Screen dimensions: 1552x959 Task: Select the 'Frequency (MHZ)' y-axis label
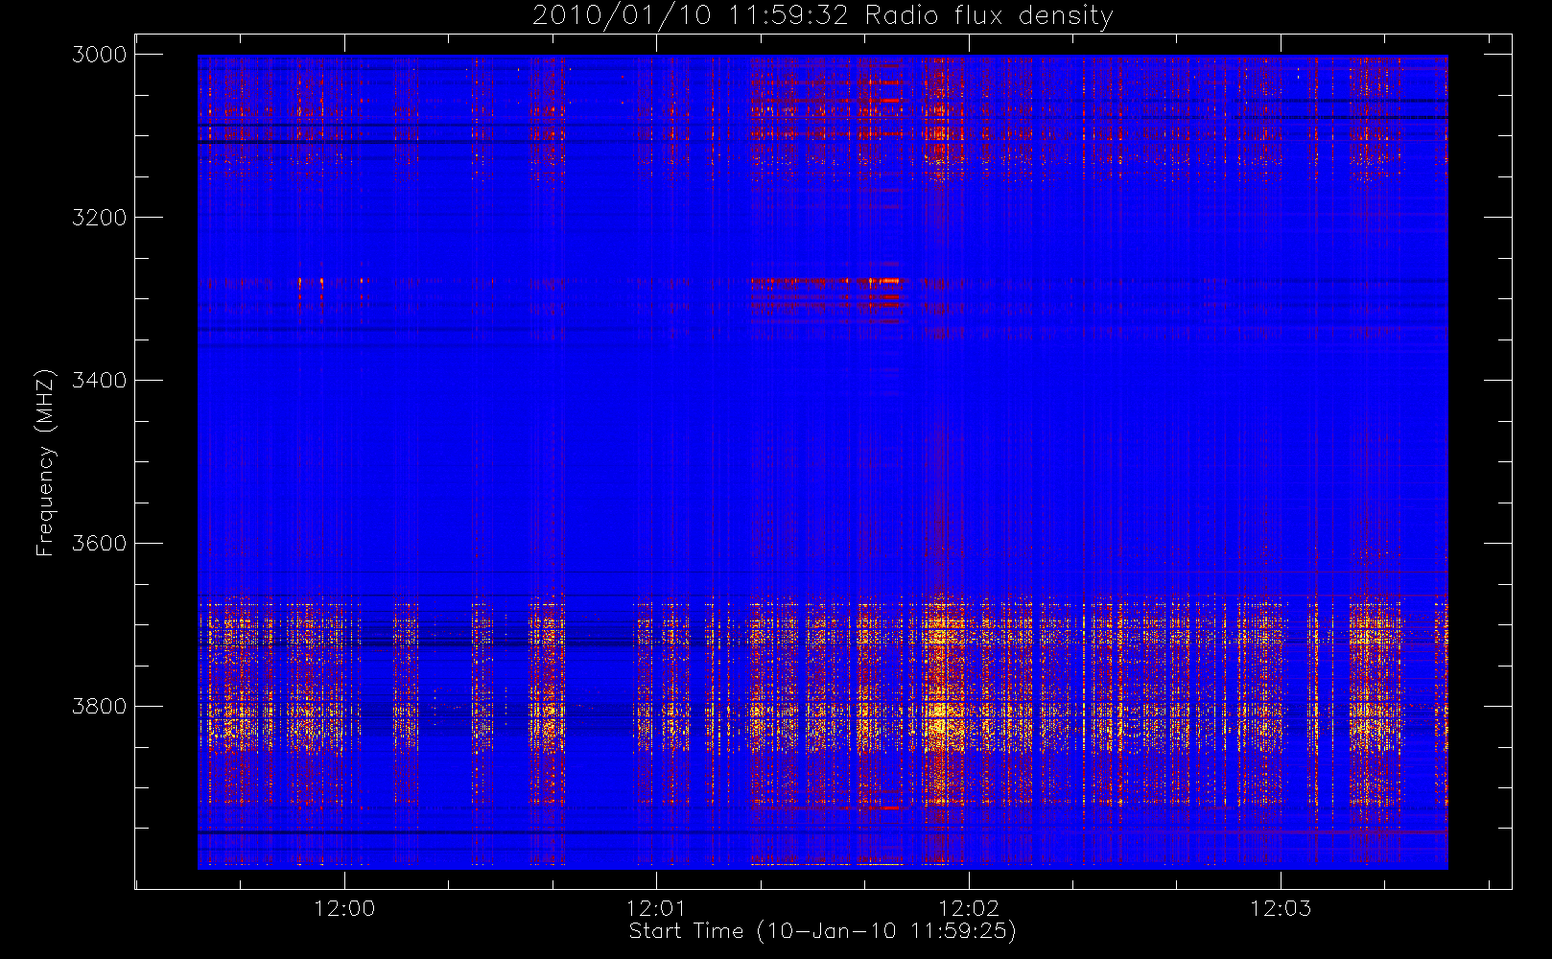pyautogui.click(x=44, y=461)
